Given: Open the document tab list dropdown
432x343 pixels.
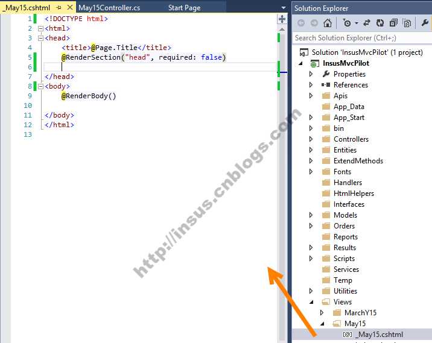Looking at the screenshot, I should (283, 8).
